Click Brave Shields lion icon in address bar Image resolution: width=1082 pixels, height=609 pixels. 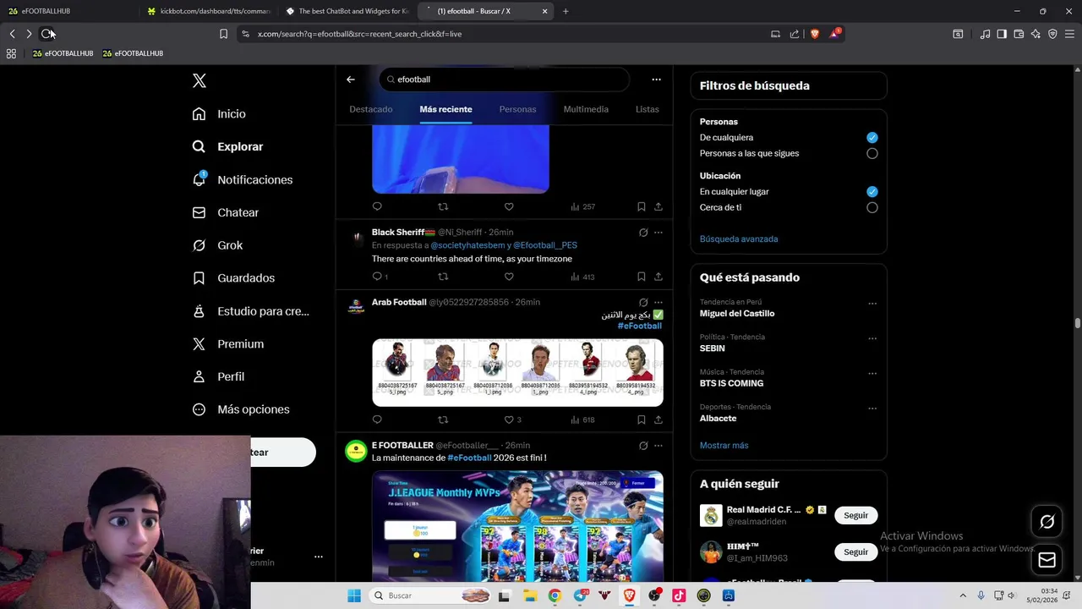(x=815, y=34)
